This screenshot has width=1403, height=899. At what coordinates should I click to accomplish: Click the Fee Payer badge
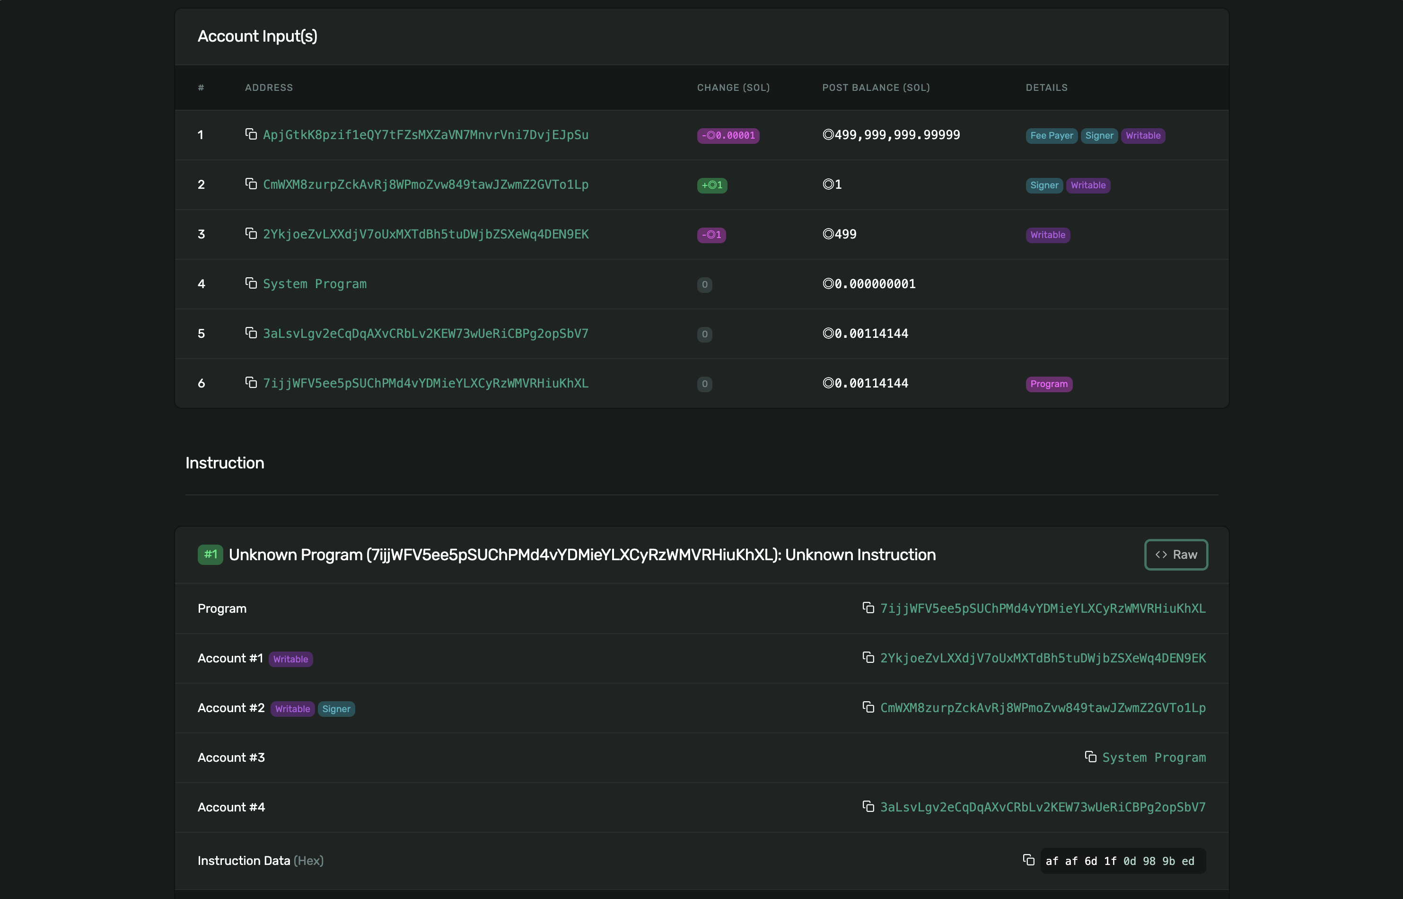pos(1051,135)
